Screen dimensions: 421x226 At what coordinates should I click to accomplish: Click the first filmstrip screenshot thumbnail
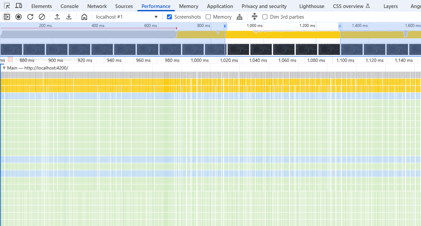[x=11, y=49]
